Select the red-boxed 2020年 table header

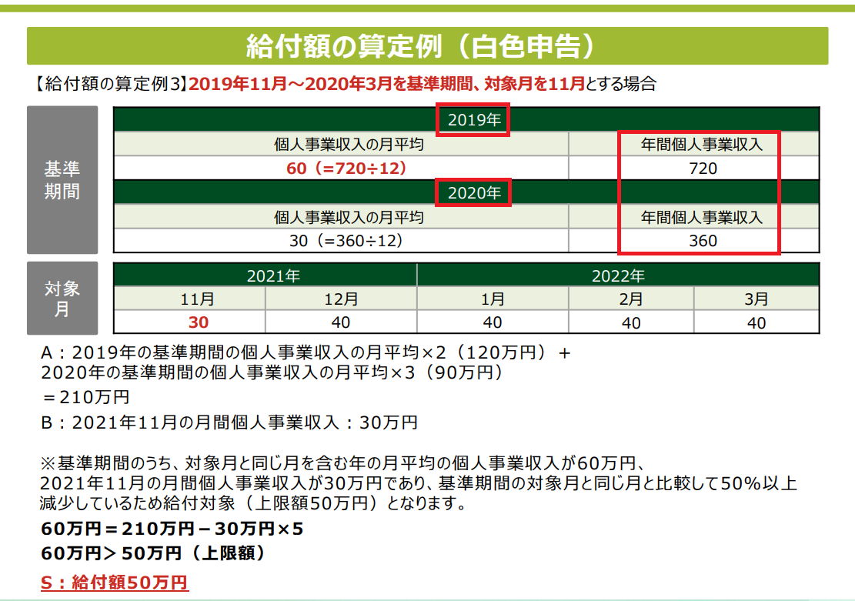473,192
